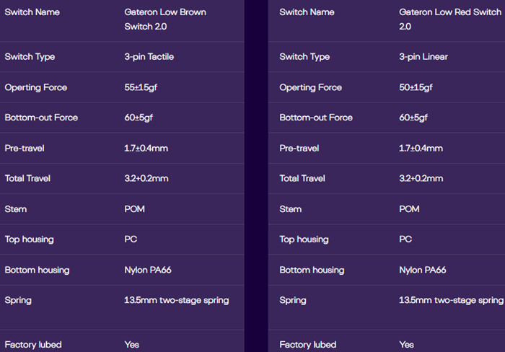505x352 pixels.
Task: Select 13.5mm two-stage spring for Brown switch
Action: 176,300
